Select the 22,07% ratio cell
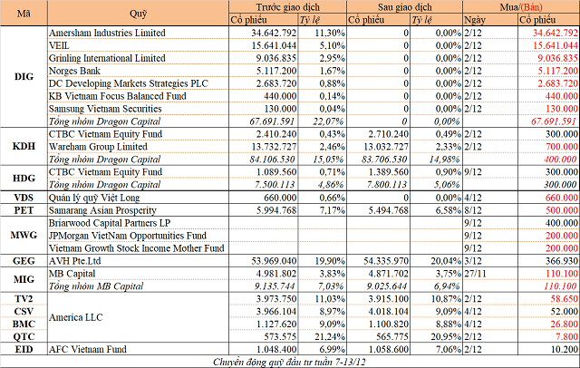The height and width of the screenshot is (368, 580). tap(328, 121)
